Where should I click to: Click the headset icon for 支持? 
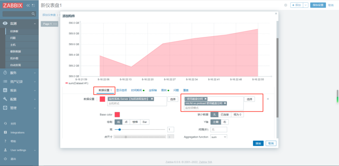point(5,124)
